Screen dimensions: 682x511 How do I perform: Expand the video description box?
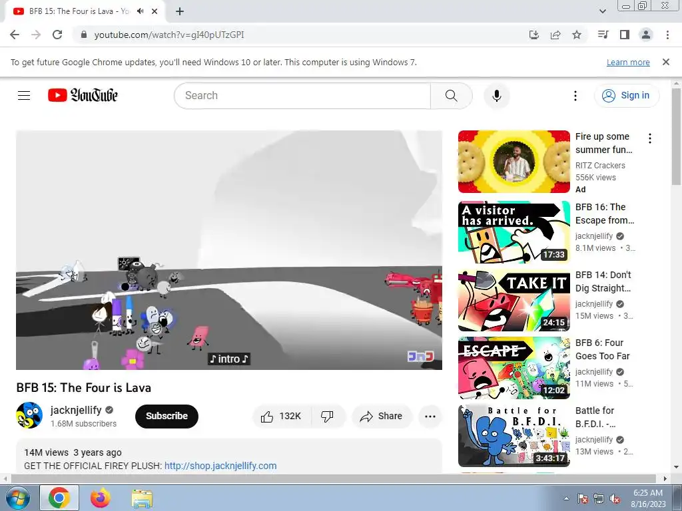229,456
